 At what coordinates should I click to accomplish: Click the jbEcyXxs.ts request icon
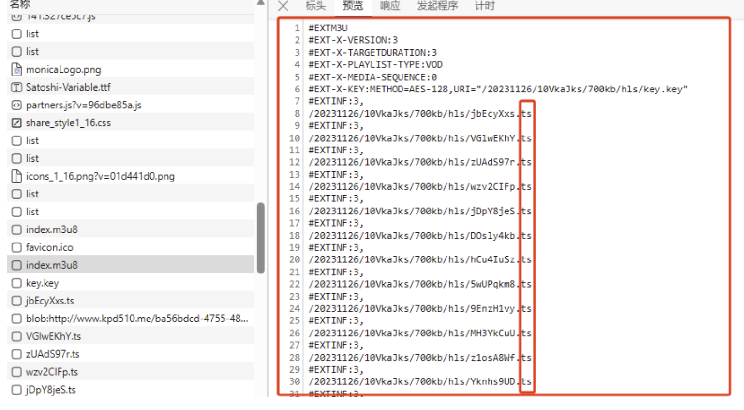(16, 301)
